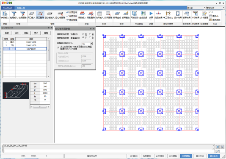Viewport: 226px width, 159px height.
Task: Select 空心板输入 hollow slab input tool
Action: (50, 15)
